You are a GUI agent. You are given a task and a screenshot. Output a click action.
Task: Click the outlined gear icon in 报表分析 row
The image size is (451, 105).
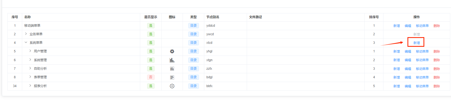click(172, 86)
